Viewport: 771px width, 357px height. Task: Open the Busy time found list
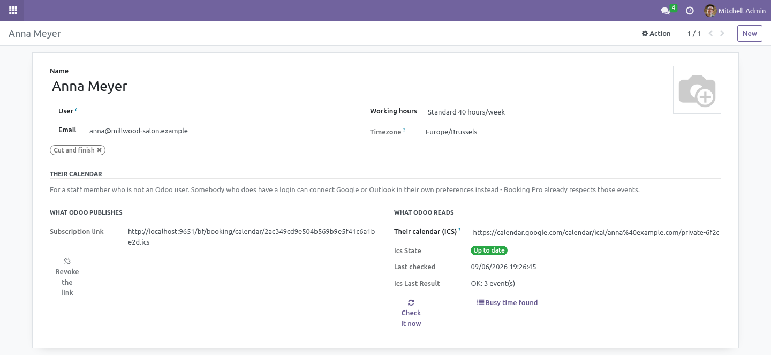click(x=507, y=302)
